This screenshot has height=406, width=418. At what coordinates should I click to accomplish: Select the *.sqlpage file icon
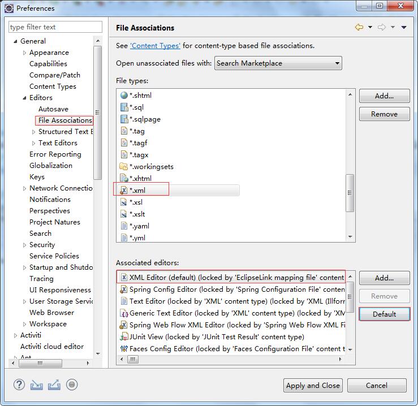click(124, 119)
